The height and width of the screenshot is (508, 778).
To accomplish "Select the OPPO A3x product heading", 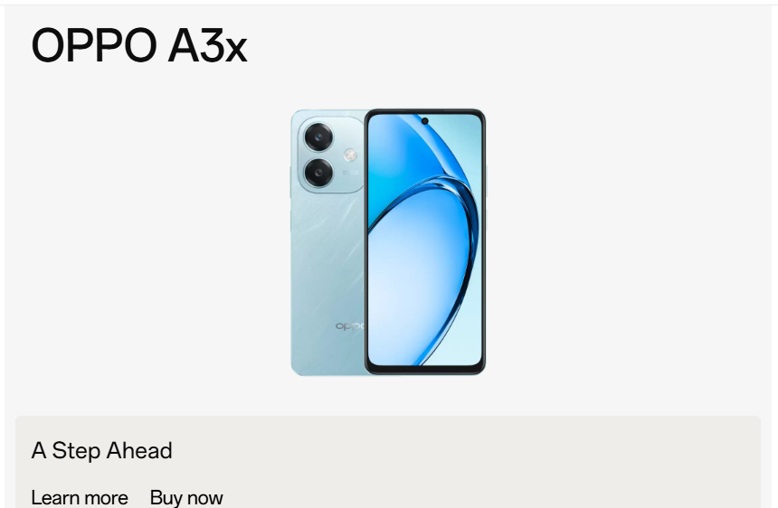I will 139,45.
